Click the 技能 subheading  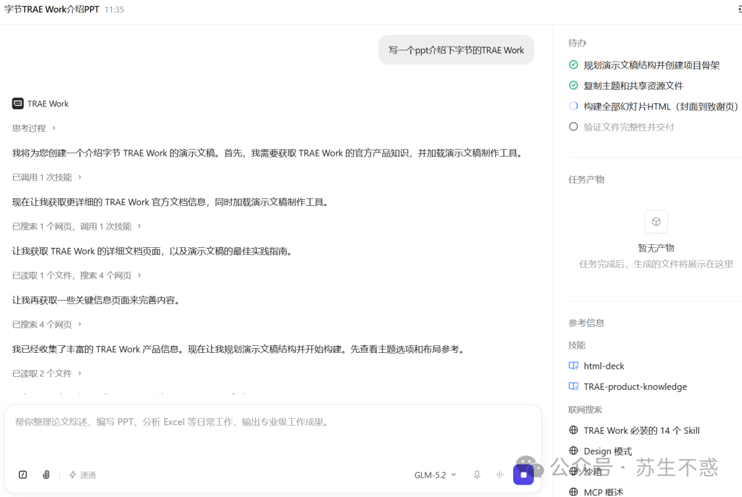click(577, 345)
